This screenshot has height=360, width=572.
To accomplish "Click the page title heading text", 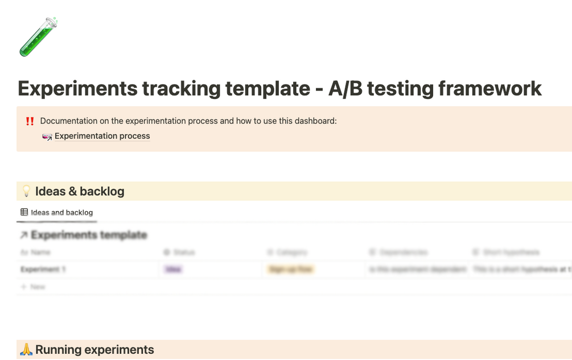I will point(279,89).
